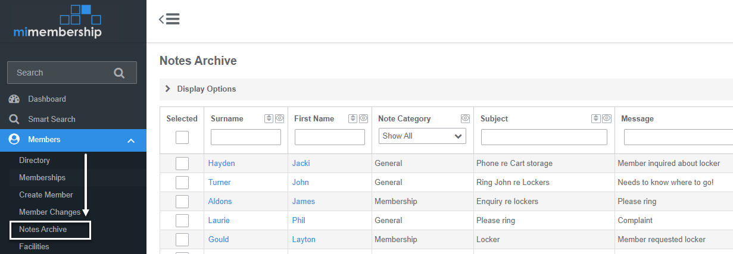Focus the Subject filter field
Screen dimensions: 733x254
click(544, 137)
